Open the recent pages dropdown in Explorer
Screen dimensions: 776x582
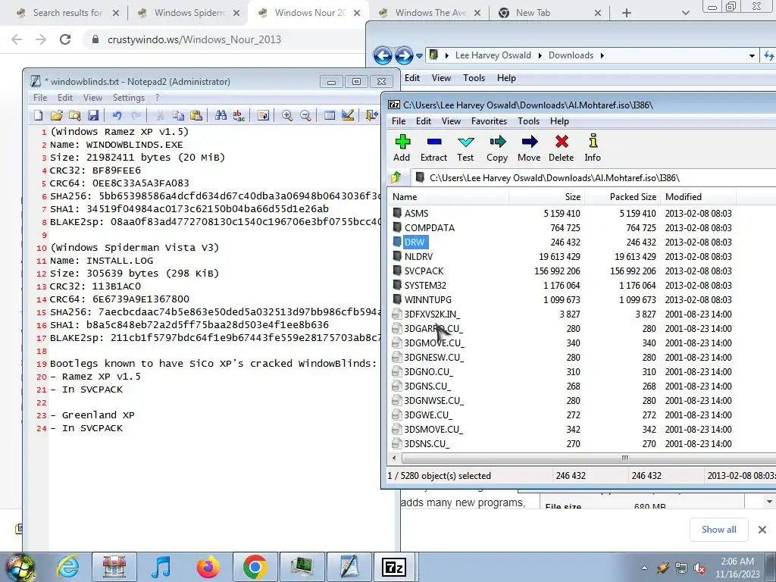[x=419, y=55]
